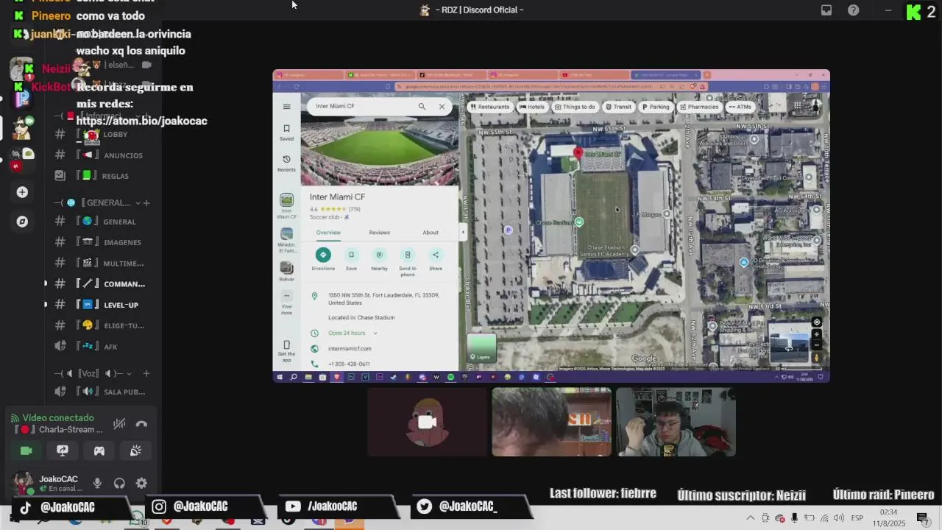This screenshot has height=530, width=942.
Task: Click the Share place button
Action: pos(435,259)
